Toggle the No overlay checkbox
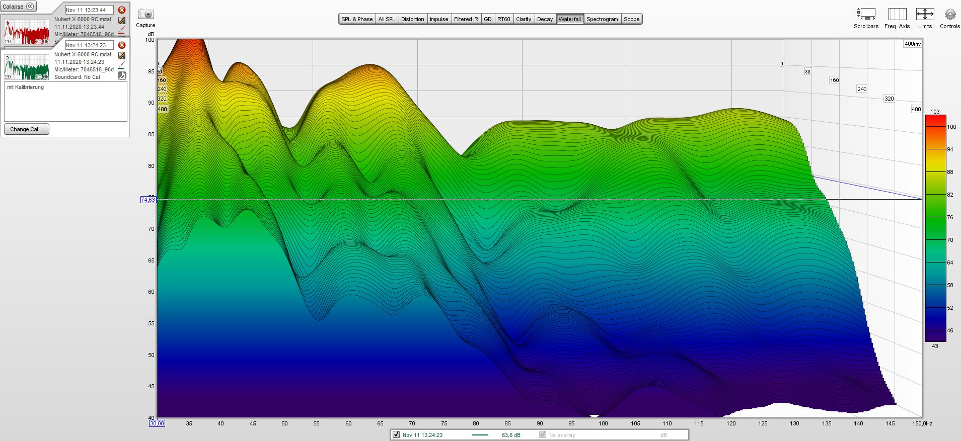961x441 pixels. pyautogui.click(x=543, y=434)
